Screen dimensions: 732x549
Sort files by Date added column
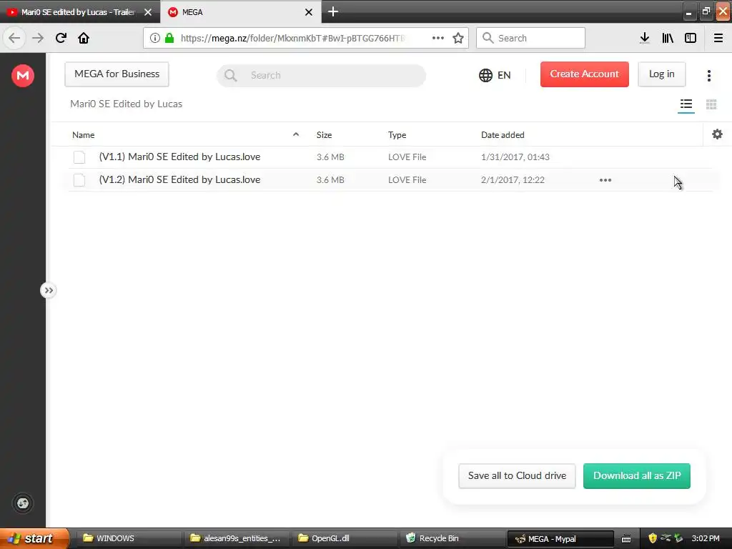503,135
